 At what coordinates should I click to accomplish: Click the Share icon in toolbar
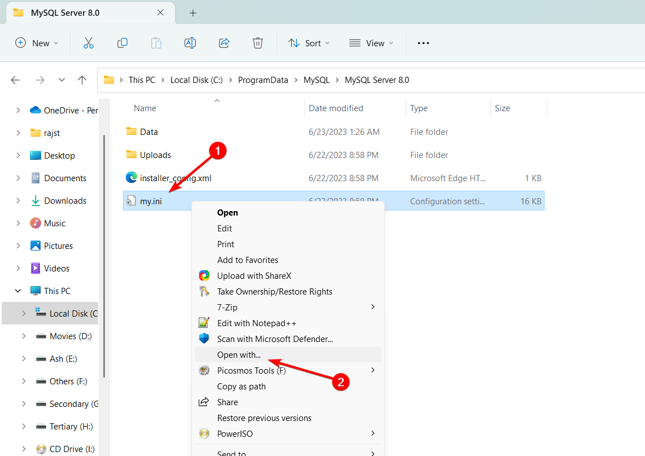[x=224, y=43]
